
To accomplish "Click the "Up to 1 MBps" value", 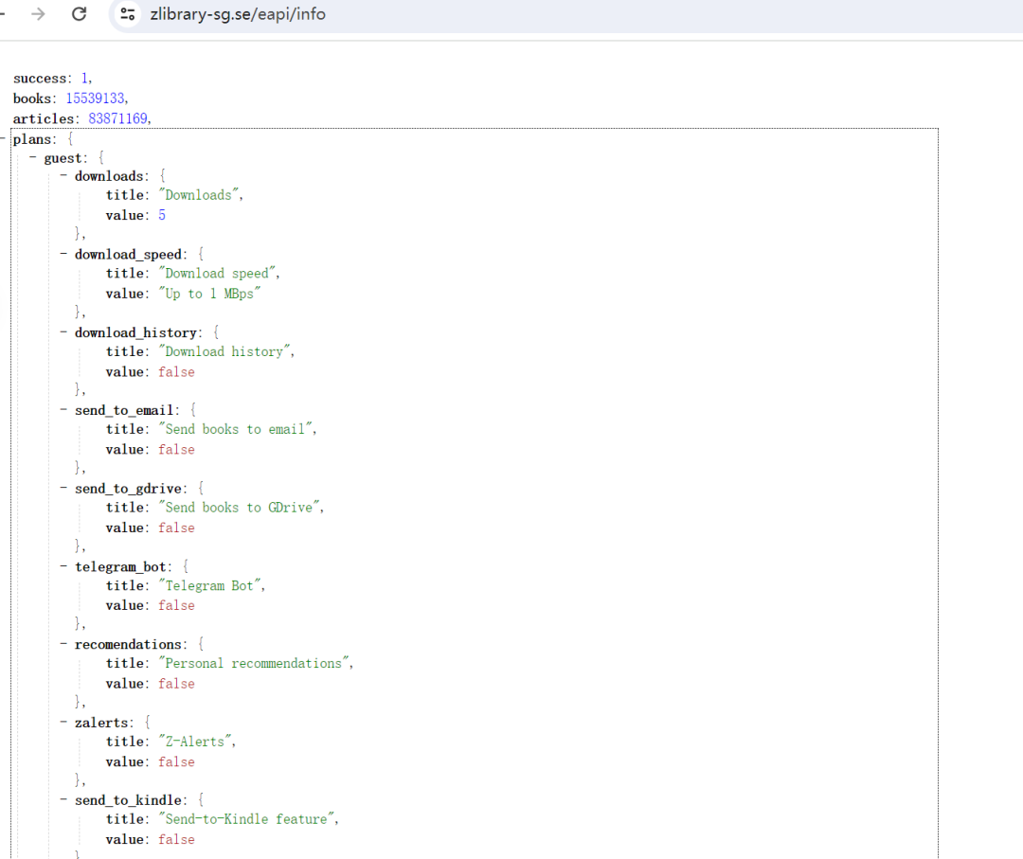I will point(209,294).
